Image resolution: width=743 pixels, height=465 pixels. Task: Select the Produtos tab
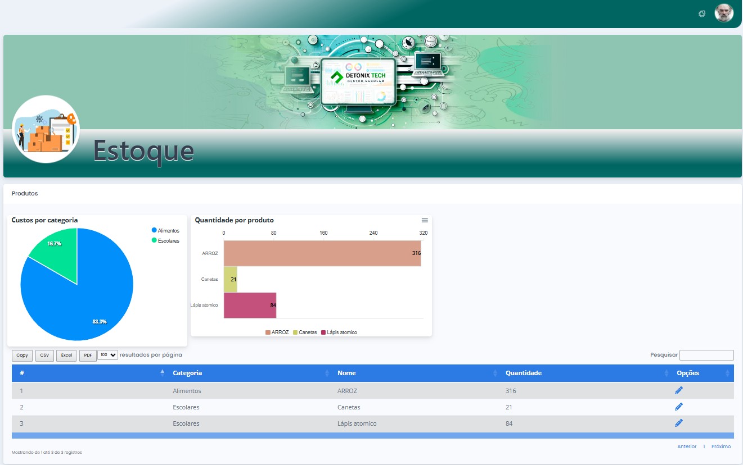pyautogui.click(x=25, y=193)
